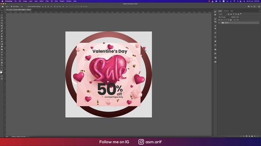The width and height of the screenshot is (261, 146).
Task: Select the Clone Stamp tool
Action: (x=2, y=36)
